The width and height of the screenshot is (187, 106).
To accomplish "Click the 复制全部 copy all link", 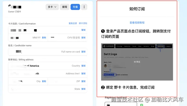I will [x=73, y=23].
